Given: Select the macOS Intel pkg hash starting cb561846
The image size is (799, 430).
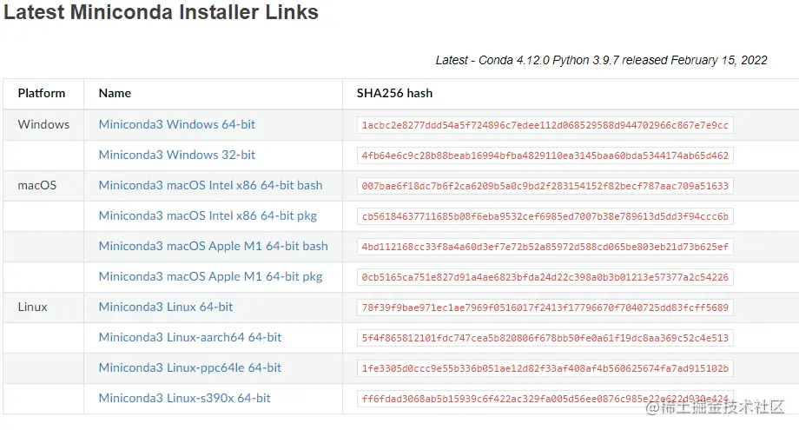Looking at the screenshot, I should click(x=545, y=216).
